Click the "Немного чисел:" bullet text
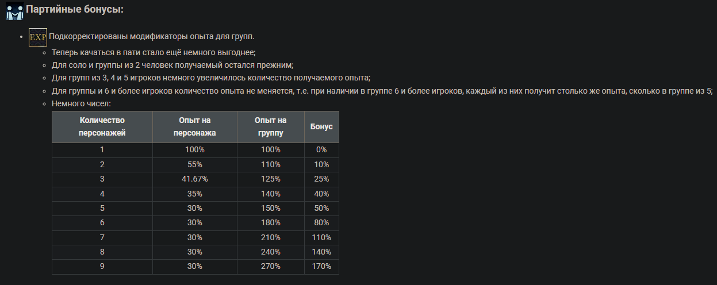This screenshot has width=717, height=285. coord(81,104)
